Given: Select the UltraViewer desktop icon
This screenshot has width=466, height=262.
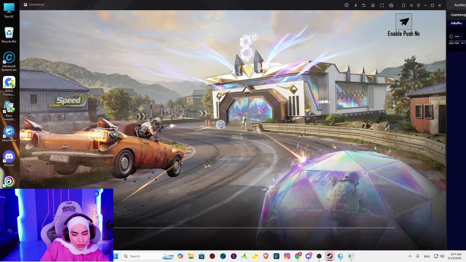Looking at the screenshot, I should pyautogui.click(x=9, y=134).
